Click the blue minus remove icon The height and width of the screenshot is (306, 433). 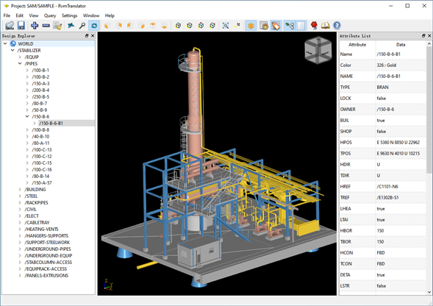click(x=46, y=26)
